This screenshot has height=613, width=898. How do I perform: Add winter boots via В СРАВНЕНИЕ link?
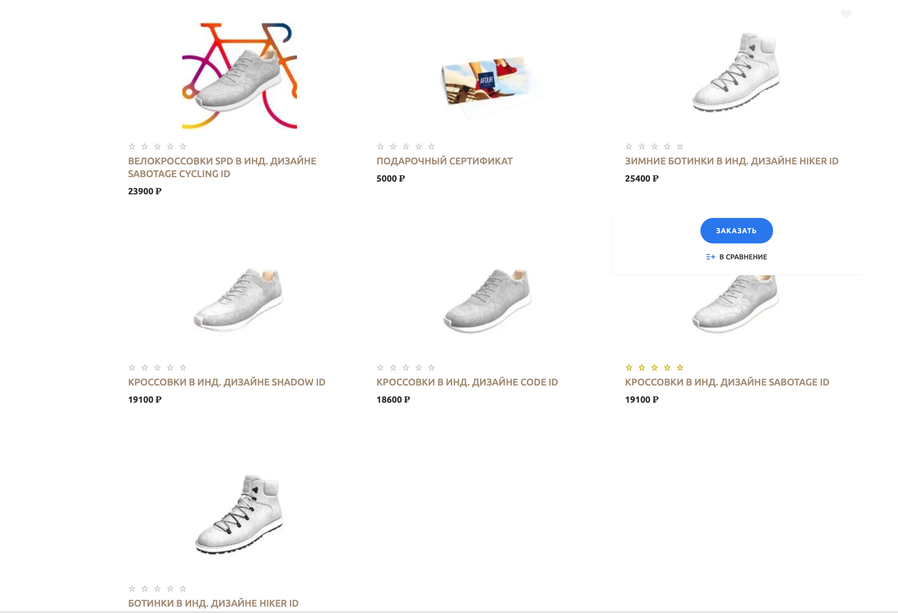(743, 257)
